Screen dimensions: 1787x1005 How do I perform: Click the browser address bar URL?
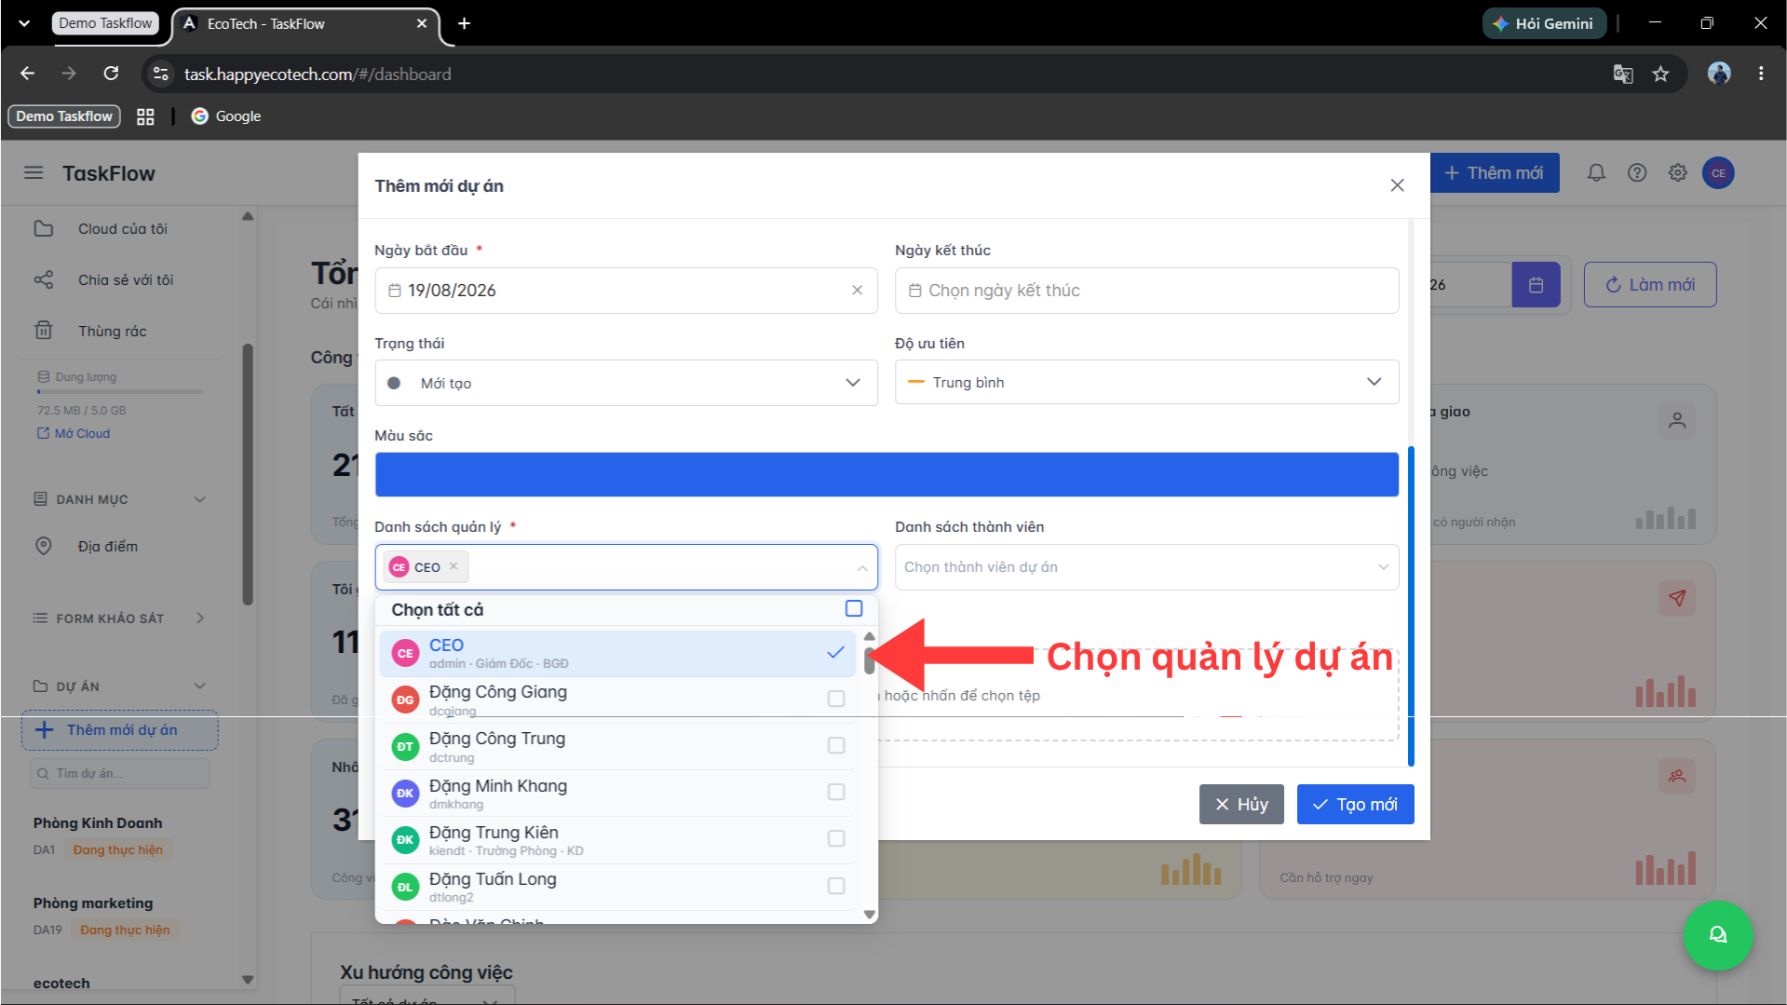click(318, 74)
